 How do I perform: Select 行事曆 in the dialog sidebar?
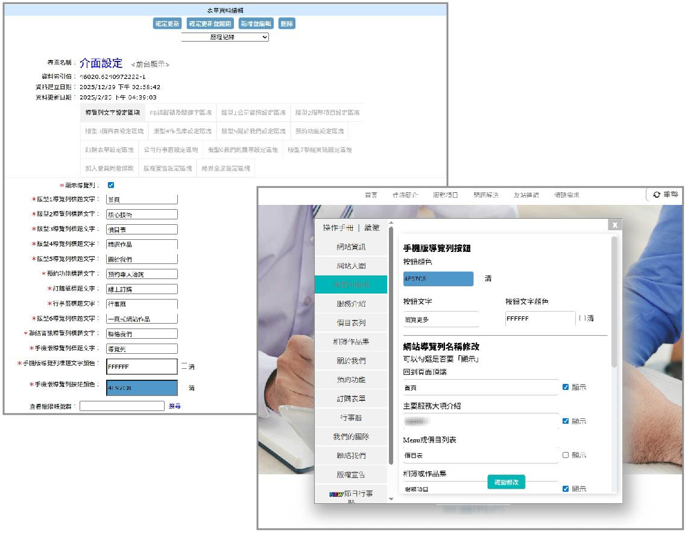point(351,418)
